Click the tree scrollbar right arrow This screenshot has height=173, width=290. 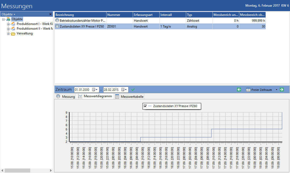tap(51, 170)
